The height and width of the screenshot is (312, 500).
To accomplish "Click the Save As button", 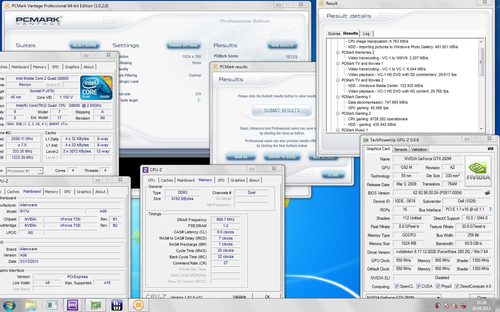I will point(241,157).
